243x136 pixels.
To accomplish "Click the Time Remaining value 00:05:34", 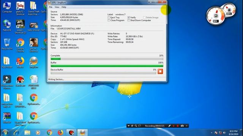I will (129, 42).
